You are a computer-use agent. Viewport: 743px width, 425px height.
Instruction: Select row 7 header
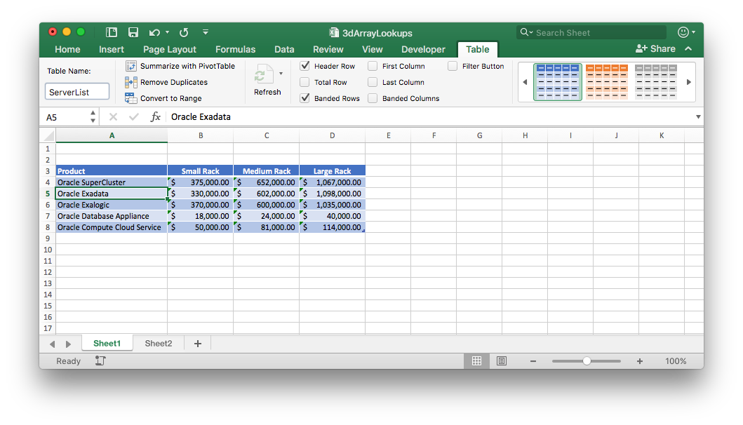(x=48, y=216)
